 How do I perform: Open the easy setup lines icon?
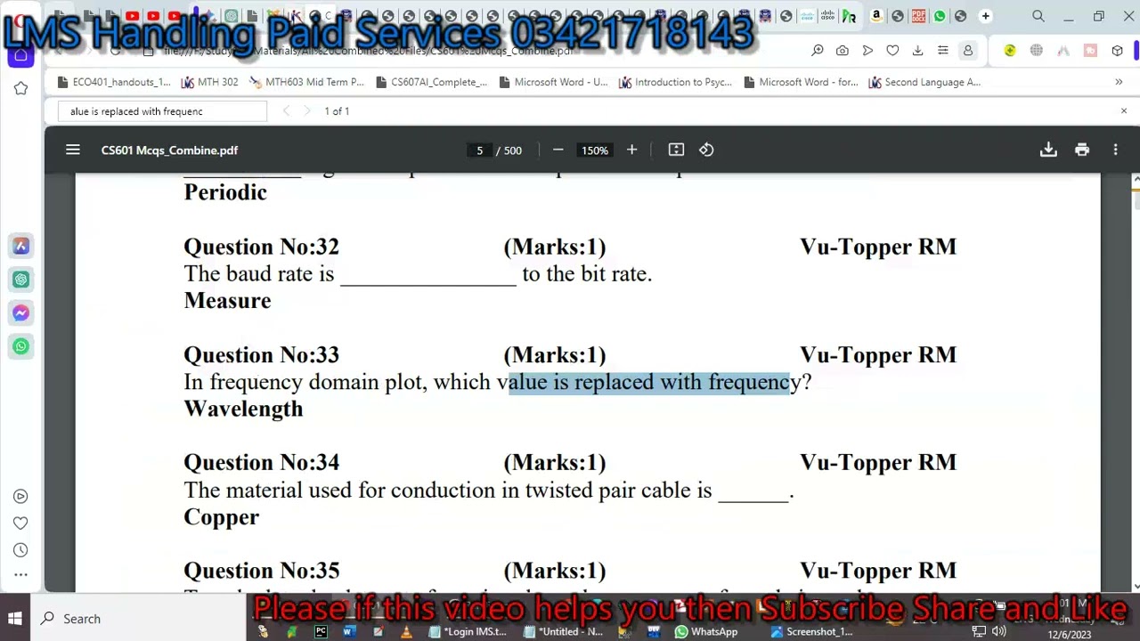click(x=942, y=51)
